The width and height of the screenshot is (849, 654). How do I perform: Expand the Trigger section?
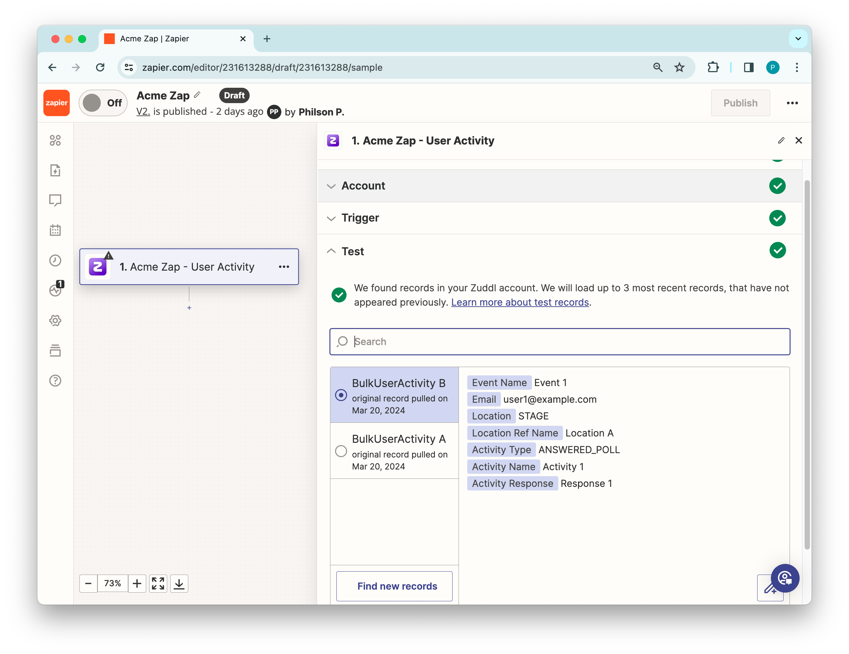(x=360, y=218)
